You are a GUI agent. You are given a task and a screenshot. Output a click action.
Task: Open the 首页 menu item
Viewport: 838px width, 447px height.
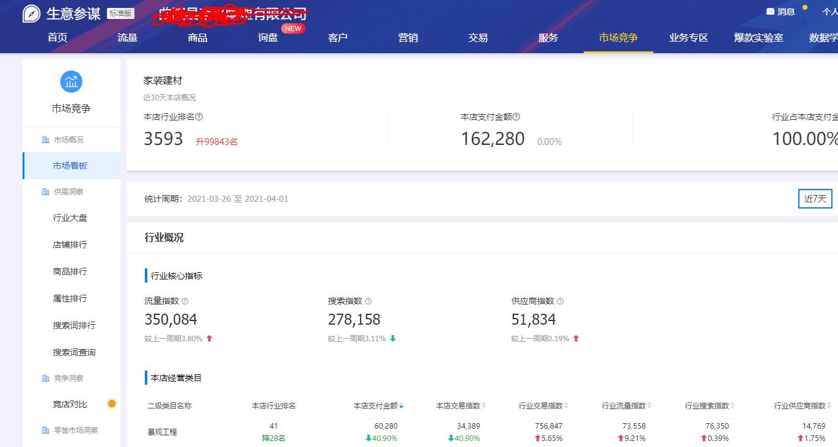tap(57, 37)
